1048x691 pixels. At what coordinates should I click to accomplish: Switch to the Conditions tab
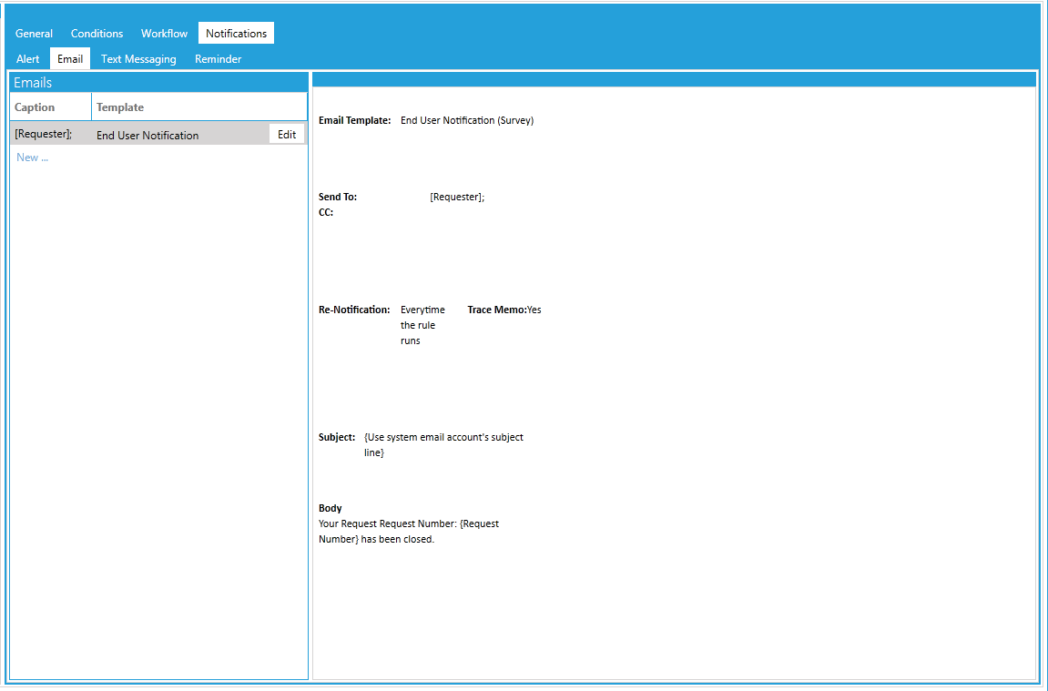[x=97, y=34]
